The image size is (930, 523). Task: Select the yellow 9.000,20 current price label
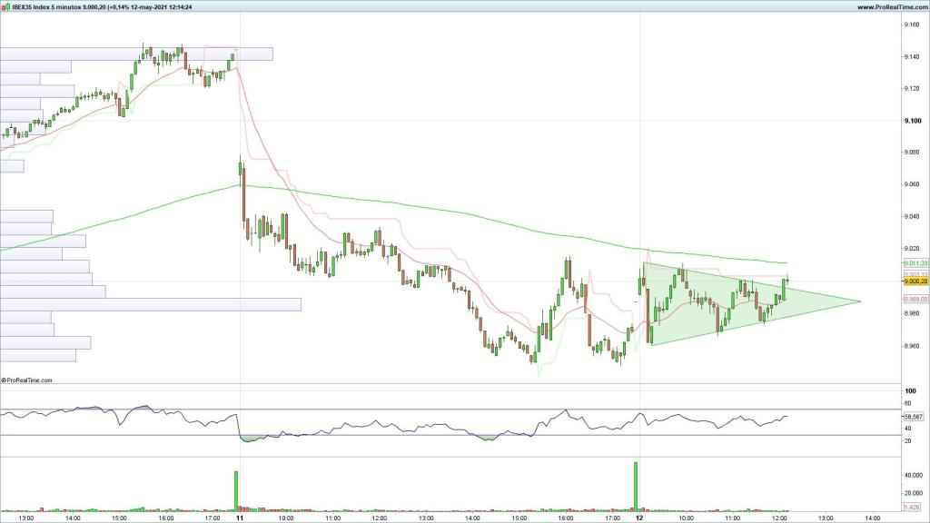[914, 281]
